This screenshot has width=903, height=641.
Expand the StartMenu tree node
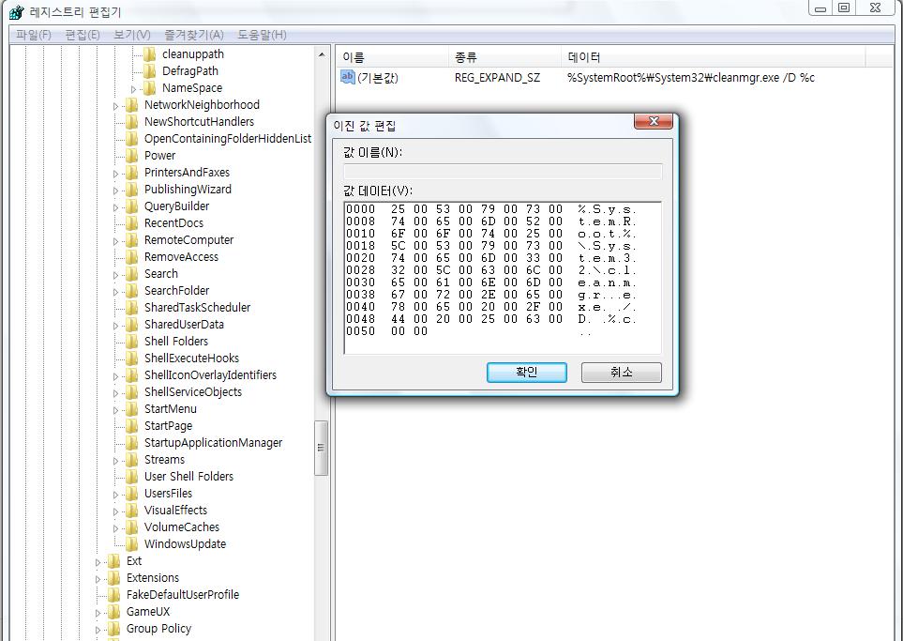115,410
